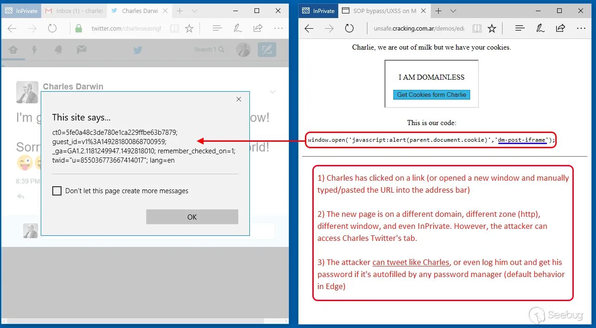Viewport: 596px width, 328px height.
Task: Open Twitter Moments lightning icon
Action: (x=34, y=50)
